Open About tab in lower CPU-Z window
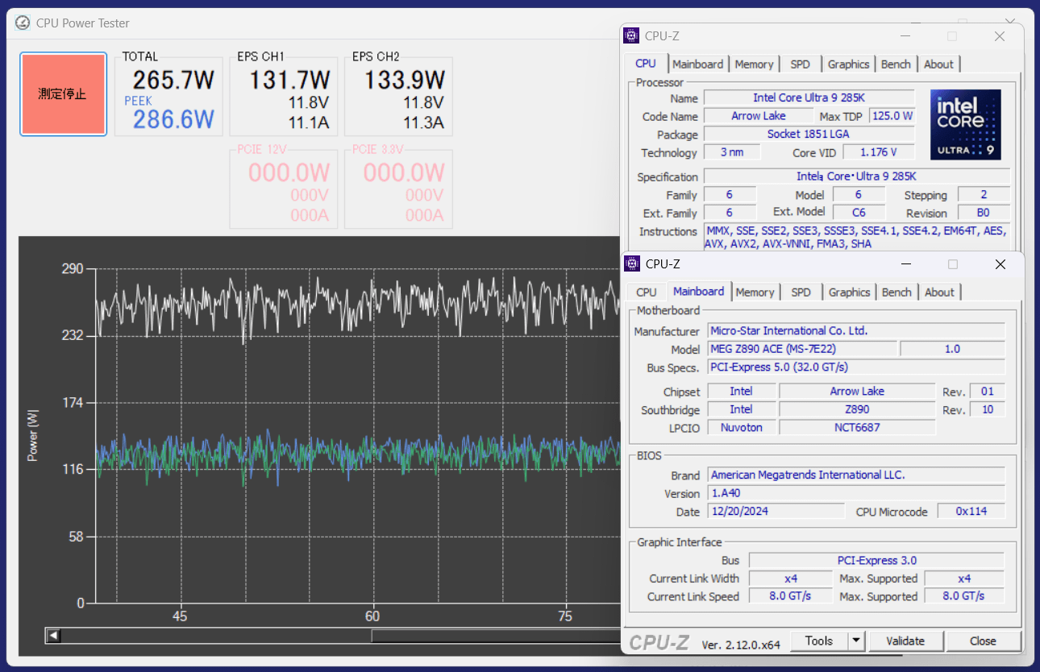 coord(939,292)
